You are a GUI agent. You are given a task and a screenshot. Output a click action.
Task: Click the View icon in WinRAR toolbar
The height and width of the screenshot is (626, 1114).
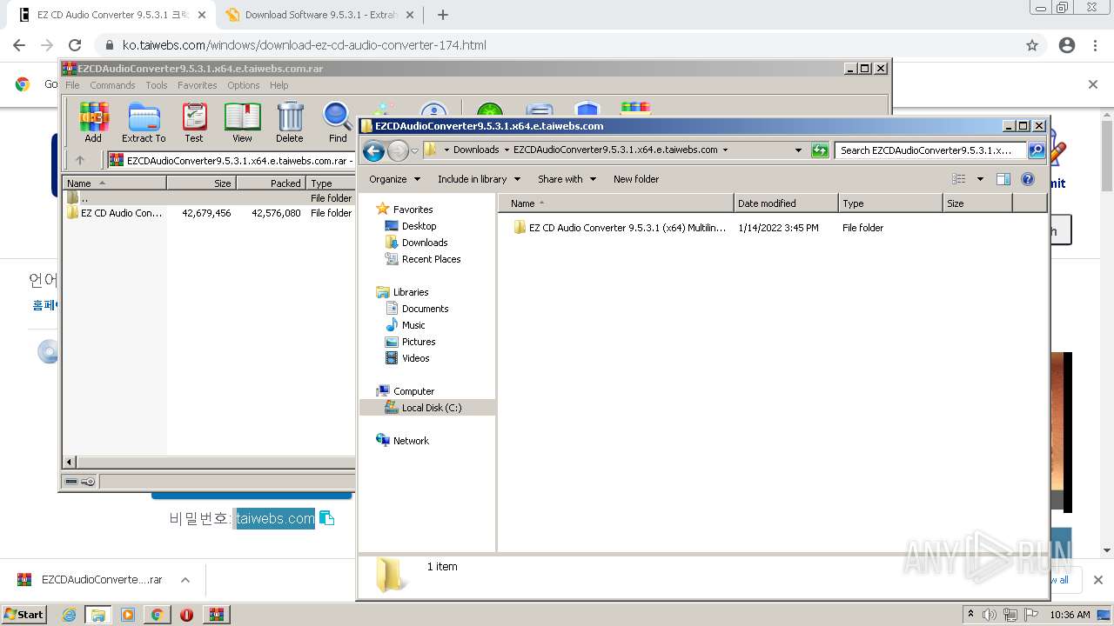(242, 122)
